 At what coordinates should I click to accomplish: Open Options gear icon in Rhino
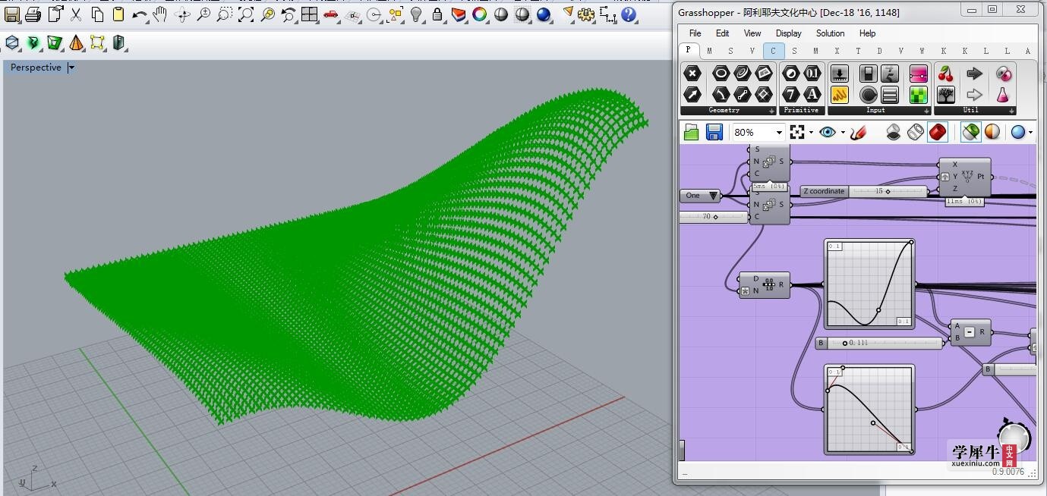pos(586,14)
